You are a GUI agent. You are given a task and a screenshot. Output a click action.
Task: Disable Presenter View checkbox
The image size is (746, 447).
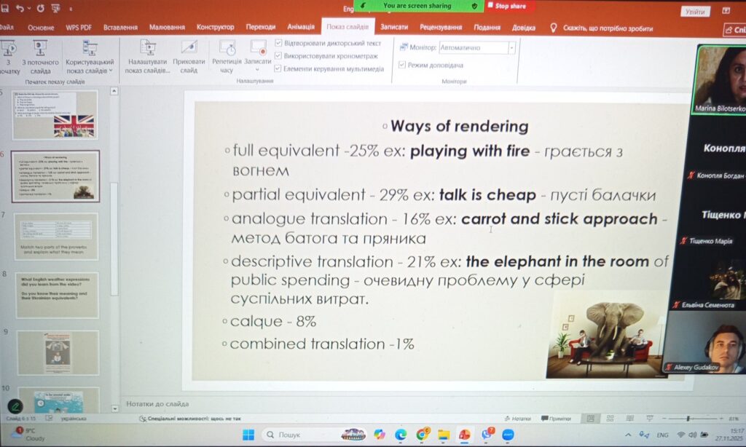402,65
